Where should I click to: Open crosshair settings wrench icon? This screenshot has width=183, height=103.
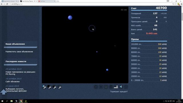tap(59, 87)
